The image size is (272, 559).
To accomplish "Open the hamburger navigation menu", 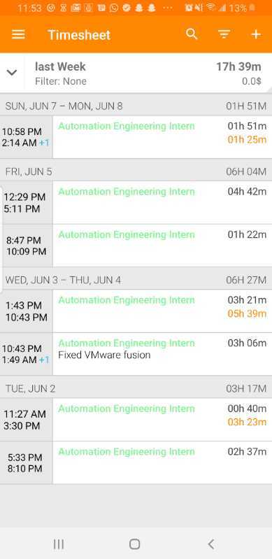I will pyautogui.click(x=18, y=34).
